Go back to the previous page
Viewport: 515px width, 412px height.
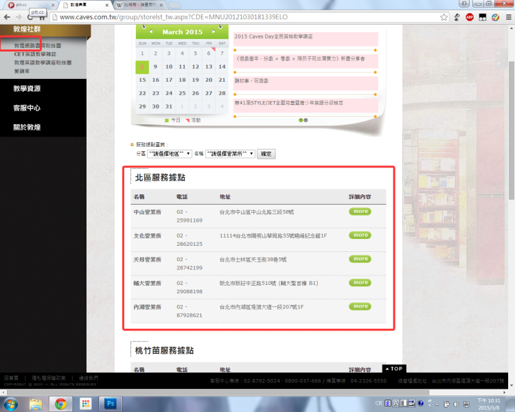[x=7, y=17]
